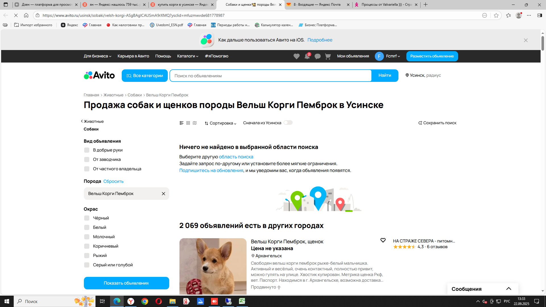Check the От заводчика checkbox
The image size is (546, 307).
coord(87,159)
